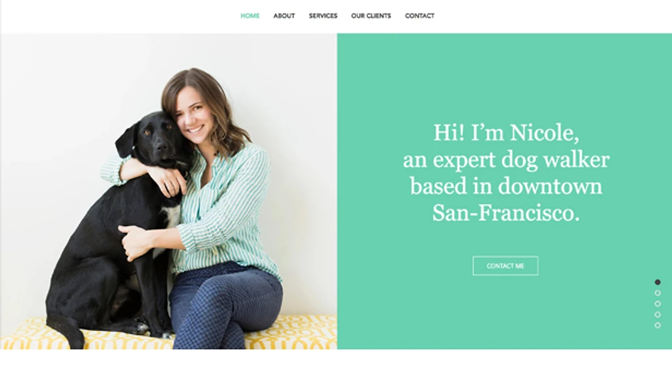The width and height of the screenshot is (672, 378).
Task: Click the "an expert dog walker" text line
Action: (x=506, y=160)
